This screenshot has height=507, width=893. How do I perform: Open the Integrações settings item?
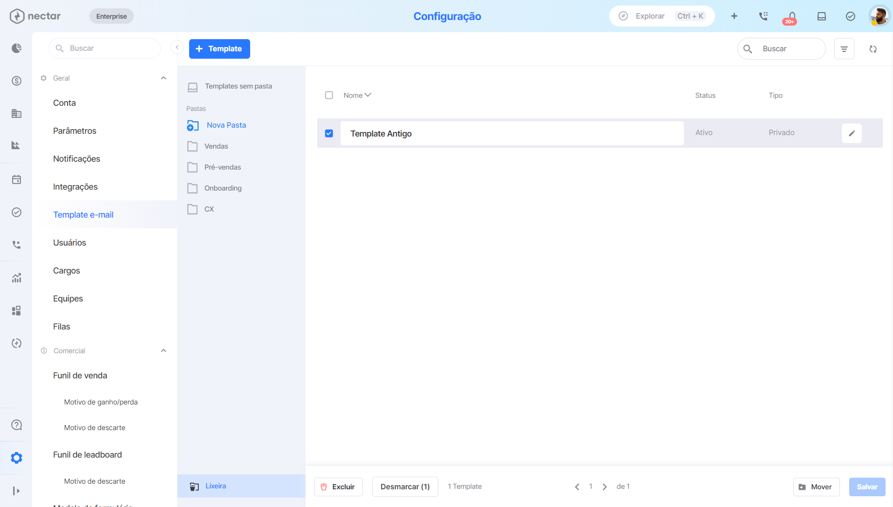click(x=75, y=187)
